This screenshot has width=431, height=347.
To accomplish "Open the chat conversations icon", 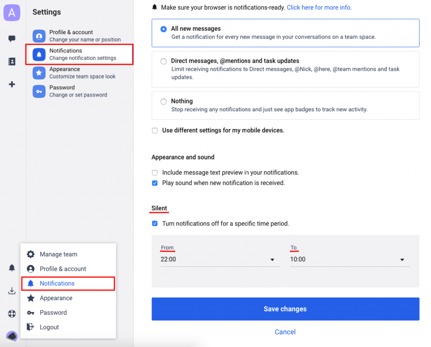I will [12, 38].
